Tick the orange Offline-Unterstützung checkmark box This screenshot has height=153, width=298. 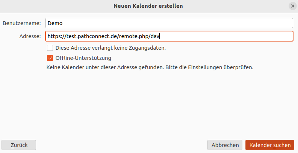tap(50, 58)
